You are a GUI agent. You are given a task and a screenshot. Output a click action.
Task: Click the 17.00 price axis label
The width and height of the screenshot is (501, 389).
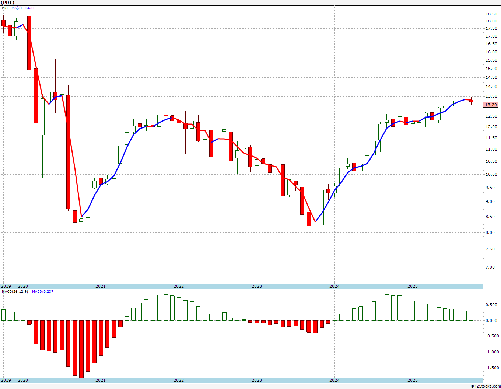[491, 36]
